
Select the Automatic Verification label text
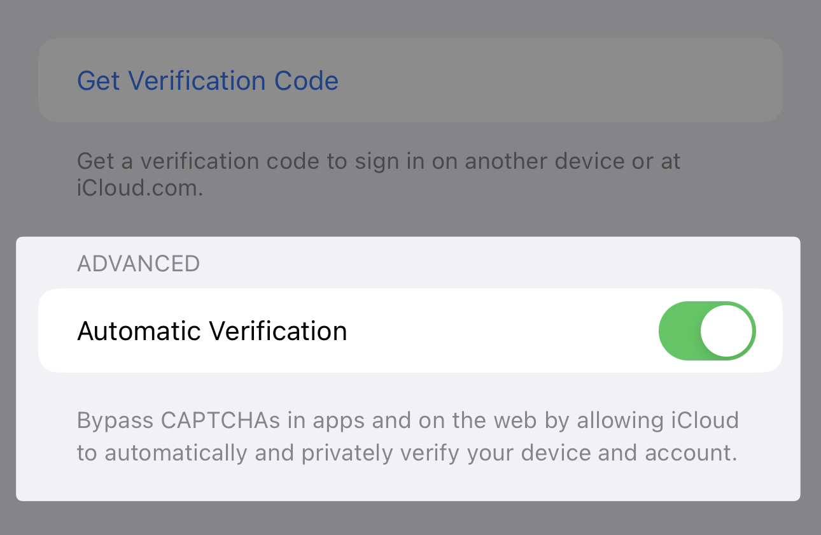(x=212, y=331)
